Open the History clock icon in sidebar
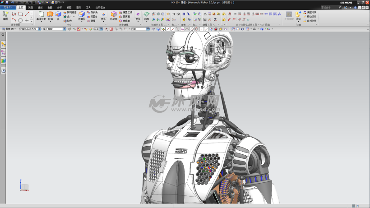 pyautogui.click(x=3, y=71)
